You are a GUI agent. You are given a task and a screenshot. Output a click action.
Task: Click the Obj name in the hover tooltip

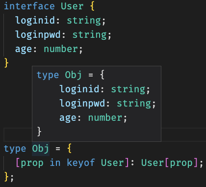pos(73,75)
